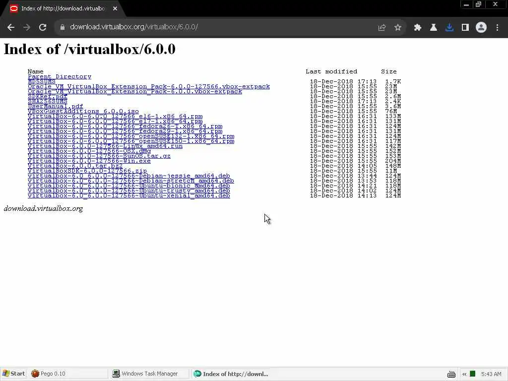Viewport: 508px width, 381px height.
Task: Download VirtualBoxSDK-6.0.0-127566.zip
Action: click(x=87, y=171)
